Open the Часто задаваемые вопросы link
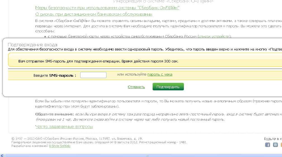Viewport: 282px width, 157px height. click(64, 127)
